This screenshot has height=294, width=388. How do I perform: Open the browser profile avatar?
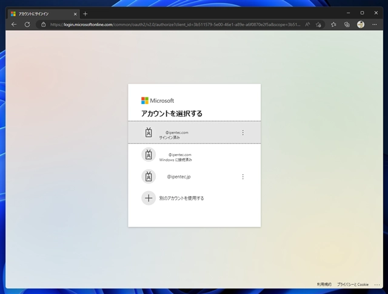361,24
